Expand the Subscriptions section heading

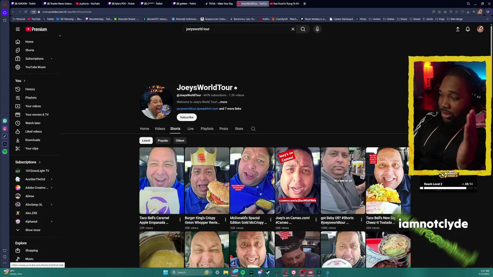[x=28, y=162]
